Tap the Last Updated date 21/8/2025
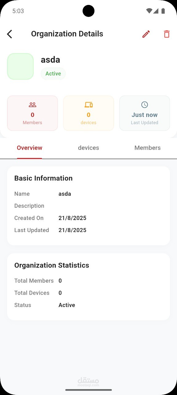177x395 pixels. click(x=73, y=230)
